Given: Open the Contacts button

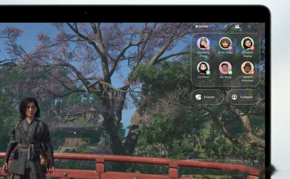Looking at the screenshot, I should coord(243,97).
